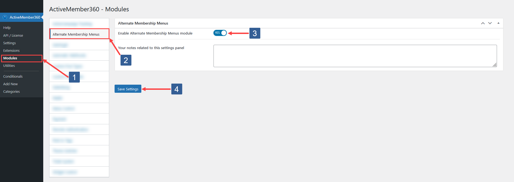Click Save Settings
514x182 pixels.
click(128, 89)
